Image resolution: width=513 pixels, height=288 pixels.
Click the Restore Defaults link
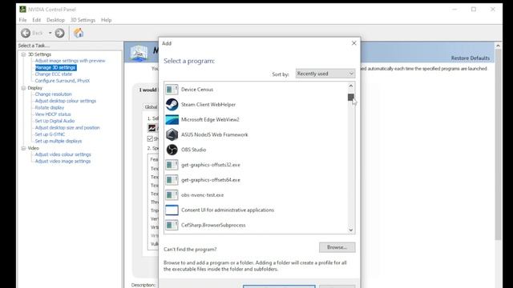point(471,58)
